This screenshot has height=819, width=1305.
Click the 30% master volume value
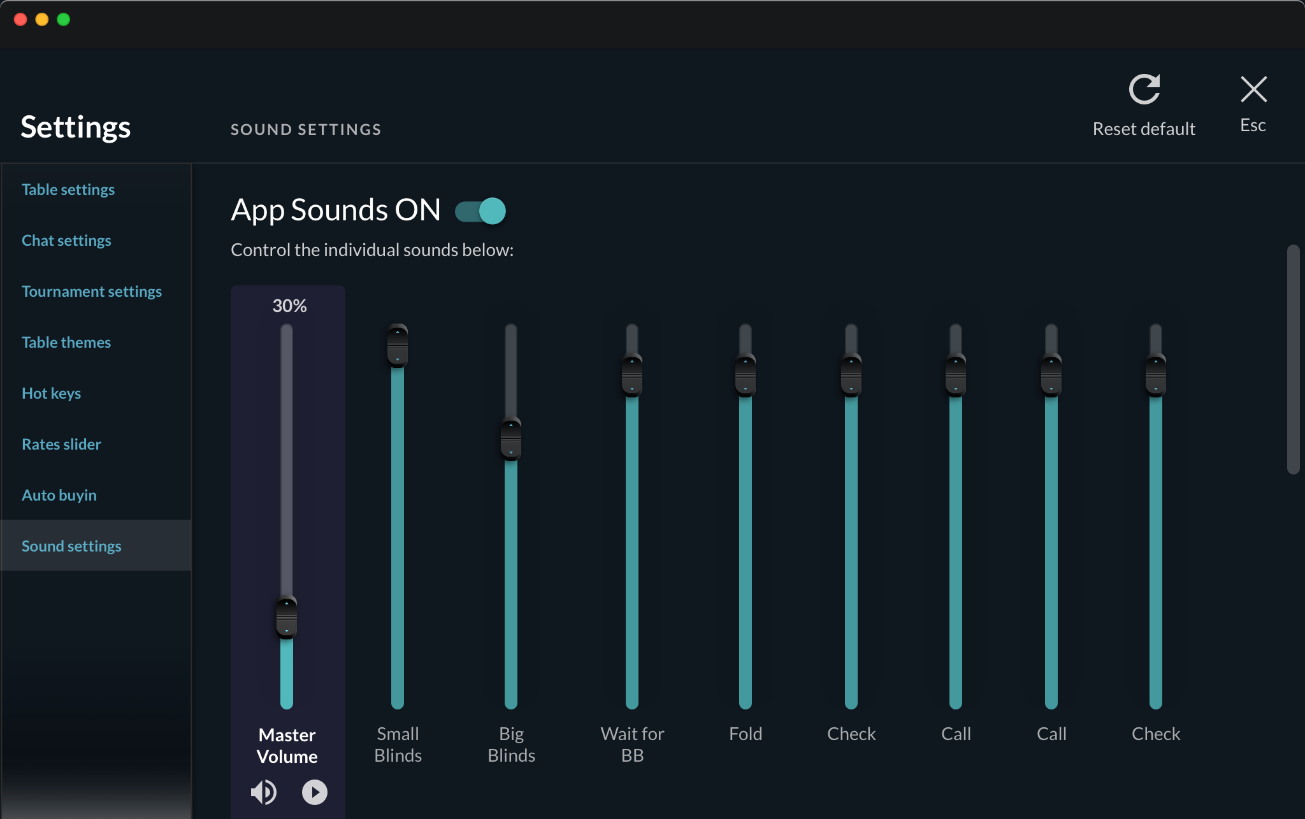pos(290,306)
